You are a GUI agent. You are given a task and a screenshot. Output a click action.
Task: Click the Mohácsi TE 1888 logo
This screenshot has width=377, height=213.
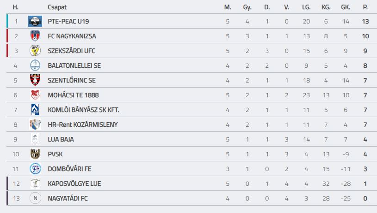35,95
